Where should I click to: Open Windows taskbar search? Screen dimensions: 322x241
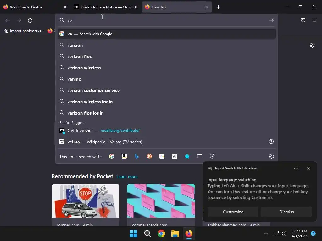point(147,233)
